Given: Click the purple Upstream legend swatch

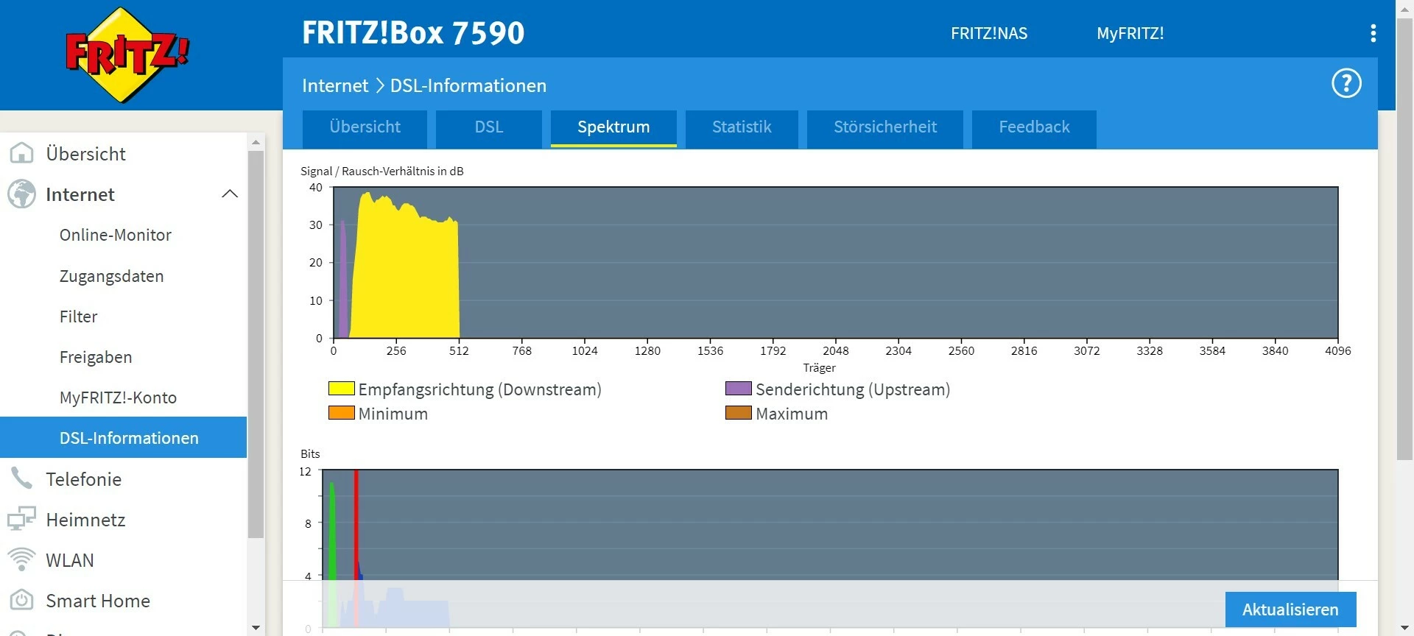Looking at the screenshot, I should pyautogui.click(x=739, y=389).
